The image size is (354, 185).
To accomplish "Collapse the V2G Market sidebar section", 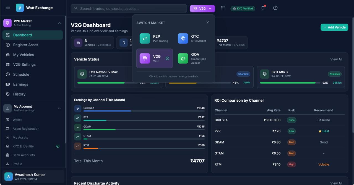I will click(x=59, y=23).
